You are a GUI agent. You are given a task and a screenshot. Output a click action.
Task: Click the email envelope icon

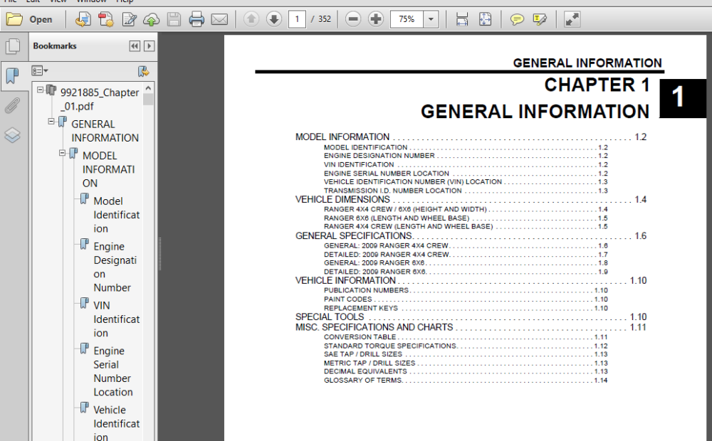coord(220,19)
